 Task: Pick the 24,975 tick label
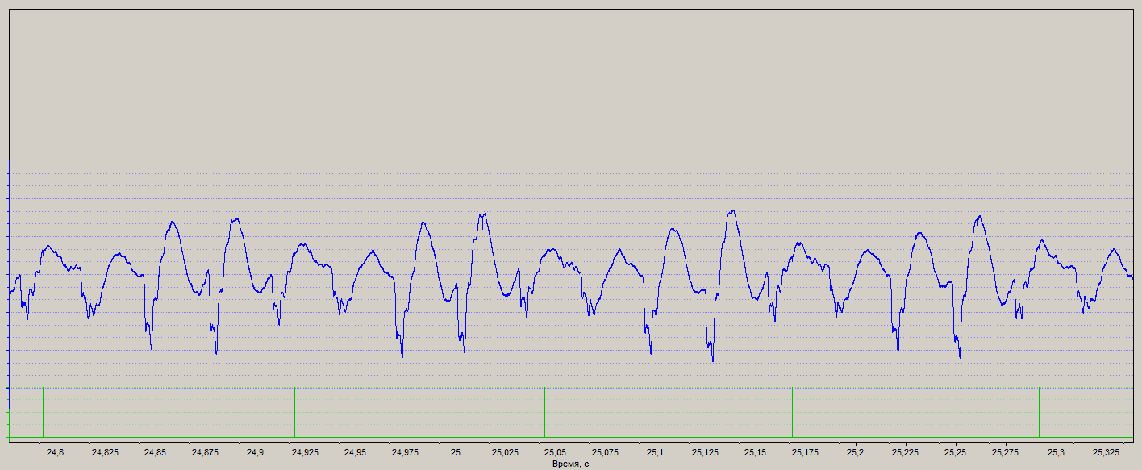pyautogui.click(x=406, y=452)
